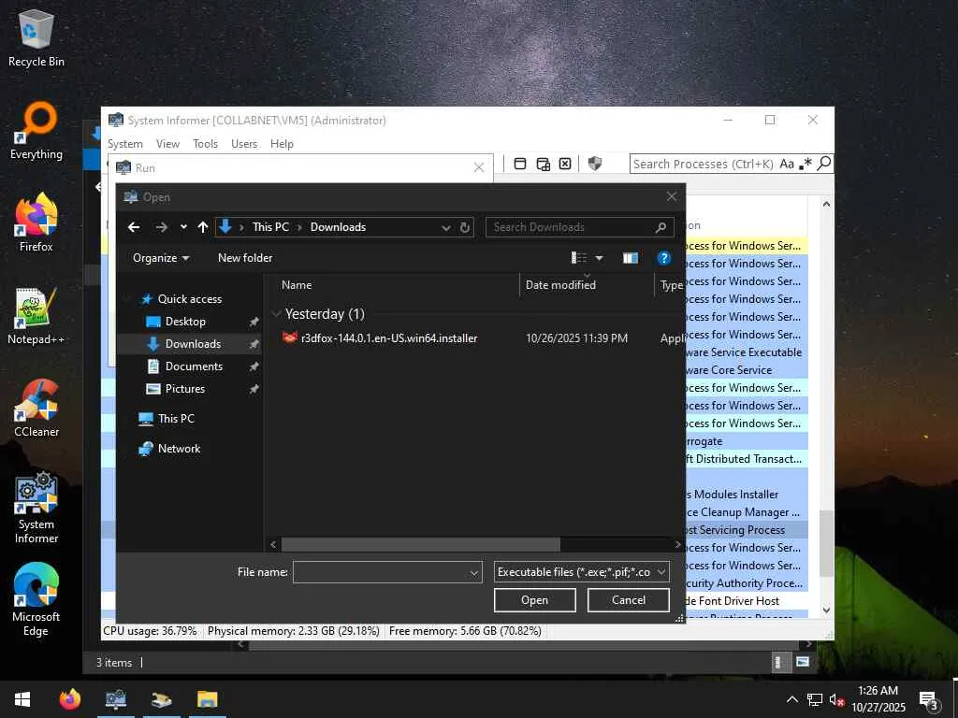Viewport: 958px width, 718px height.
Task: Click the search magnifier in Search Downloads
Action: point(660,227)
